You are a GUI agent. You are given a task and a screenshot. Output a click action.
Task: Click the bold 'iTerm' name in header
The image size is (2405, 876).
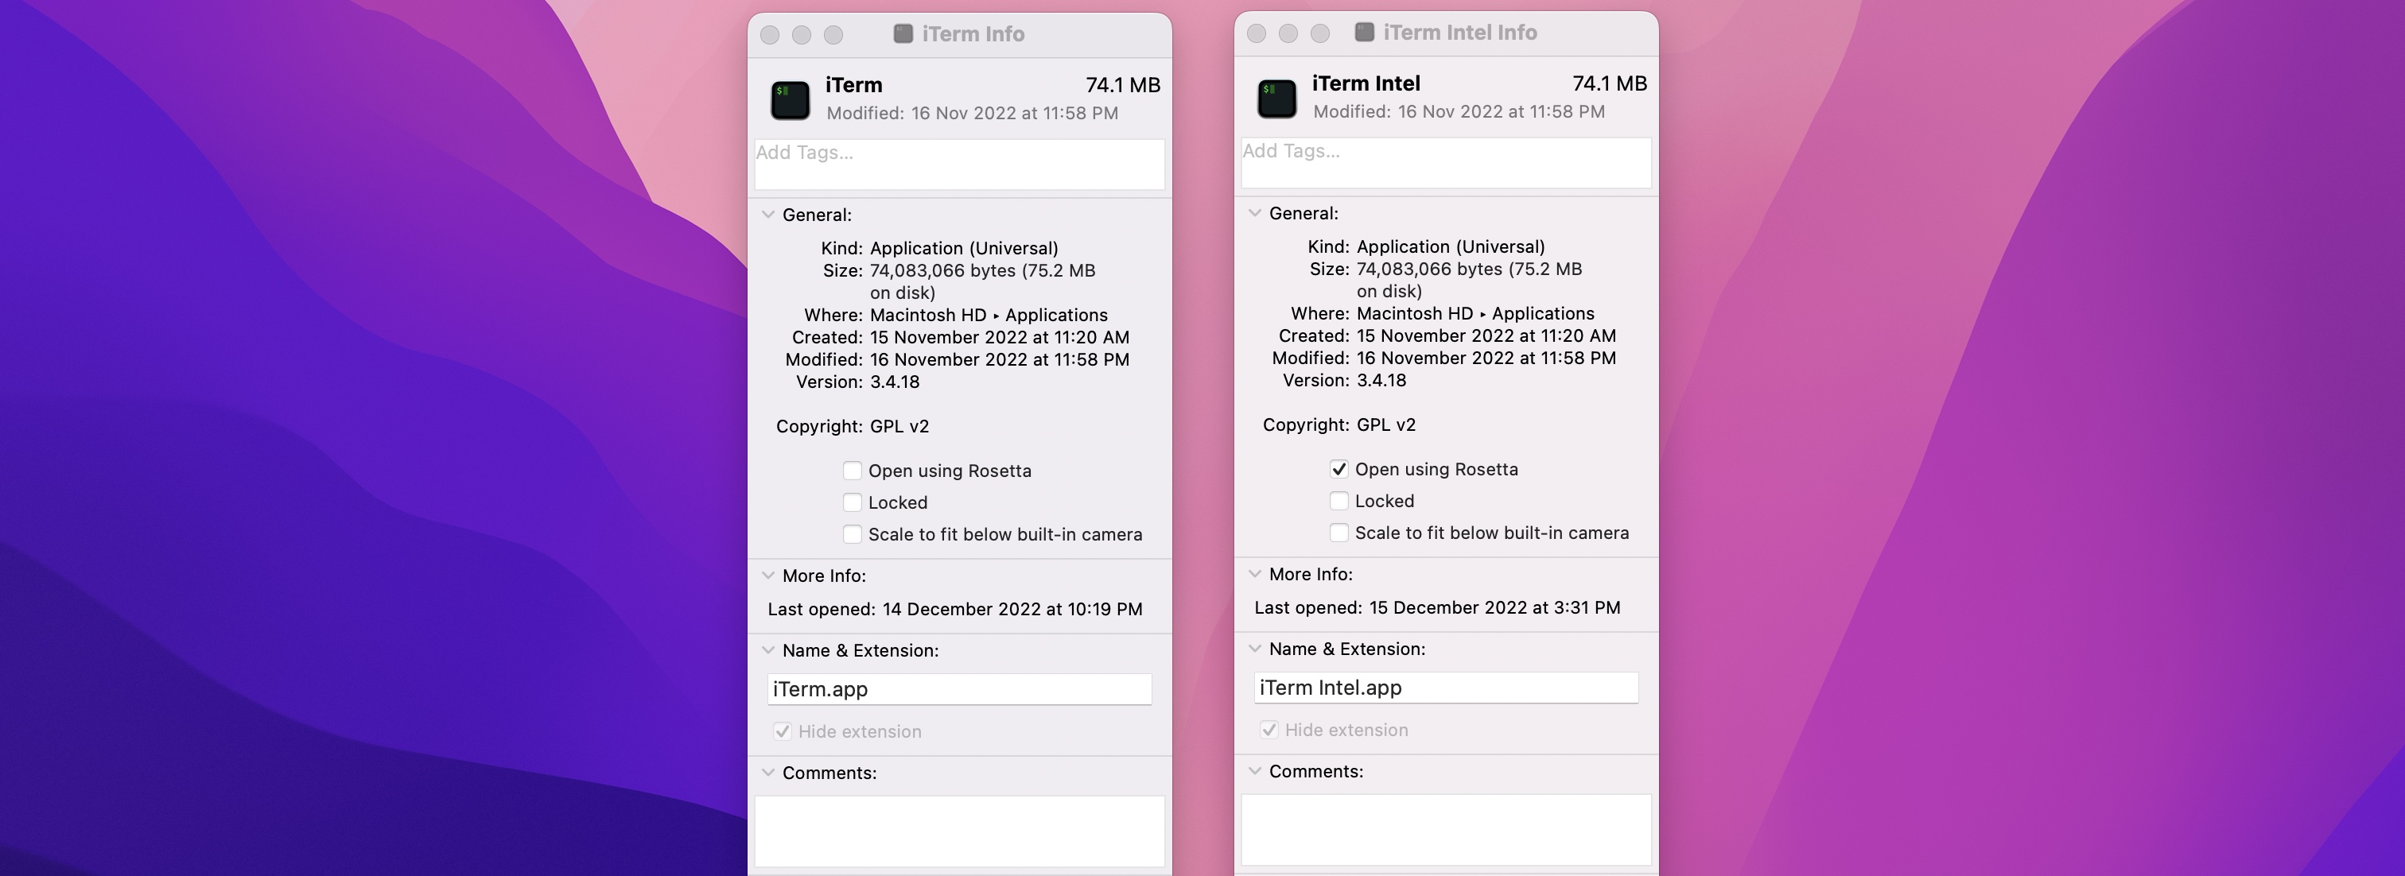coord(853,85)
